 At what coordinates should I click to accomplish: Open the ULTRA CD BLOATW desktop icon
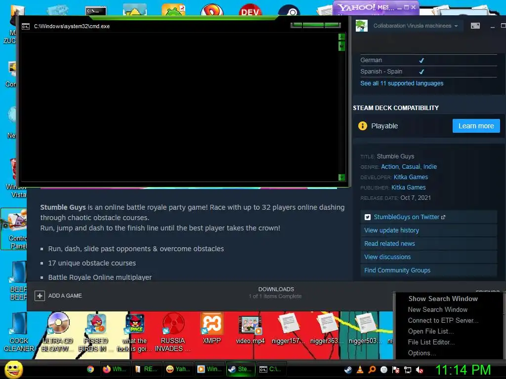coord(57,332)
